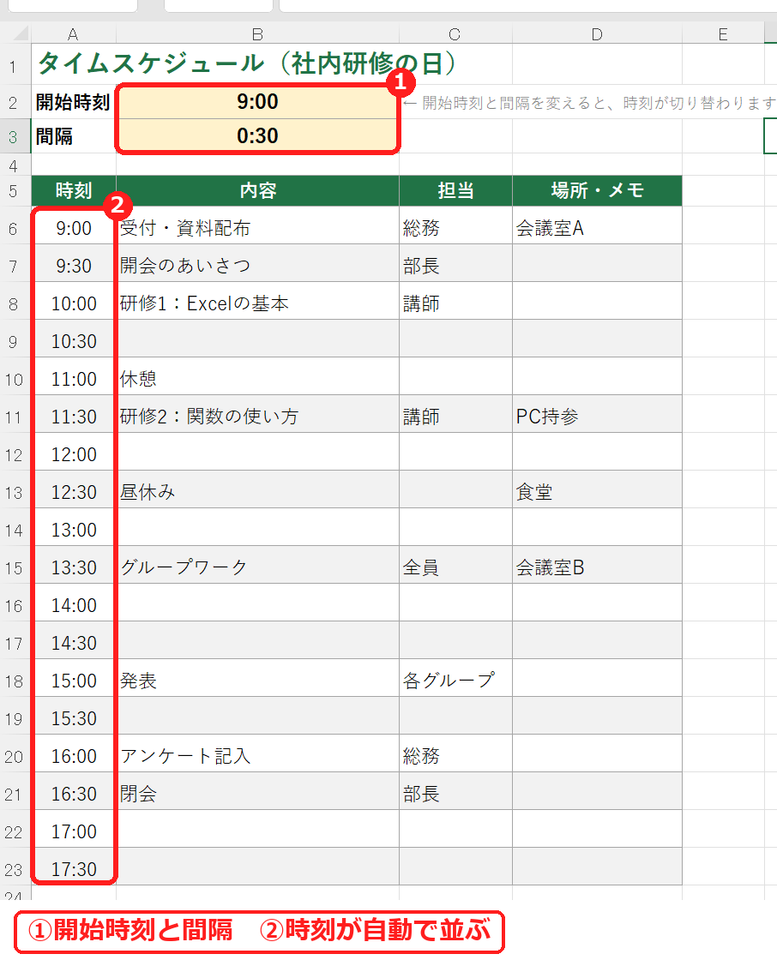The width and height of the screenshot is (777, 960).
Task: Click the 内容 table header cell
Action: pyautogui.click(x=257, y=191)
